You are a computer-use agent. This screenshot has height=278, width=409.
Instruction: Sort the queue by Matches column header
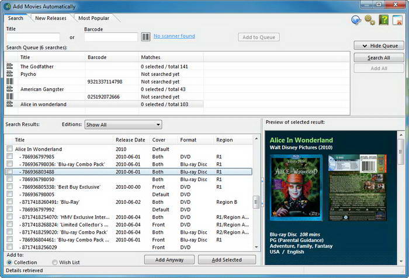[x=171, y=57]
